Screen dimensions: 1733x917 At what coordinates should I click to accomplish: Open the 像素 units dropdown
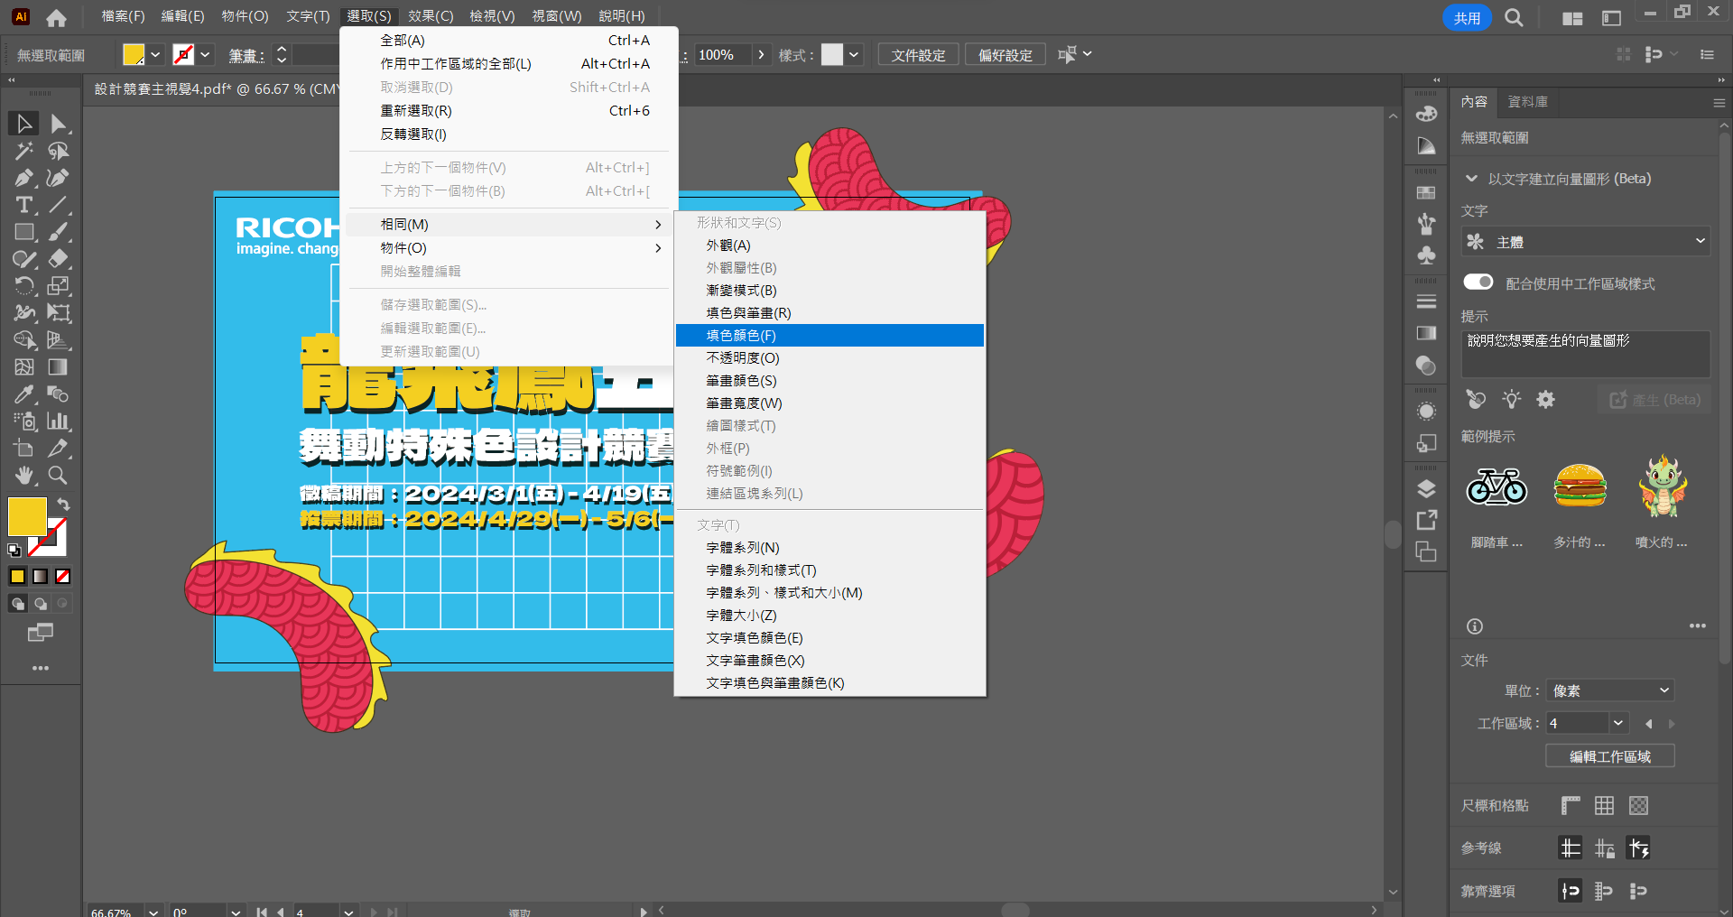pyautogui.click(x=1610, y=690)
